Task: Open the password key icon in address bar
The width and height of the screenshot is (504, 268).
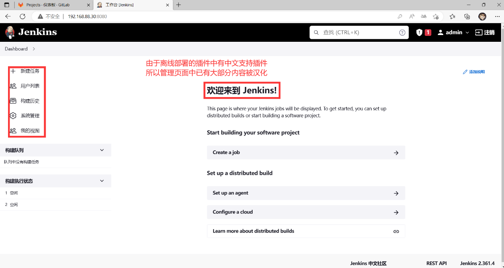Action: (400, 16)
